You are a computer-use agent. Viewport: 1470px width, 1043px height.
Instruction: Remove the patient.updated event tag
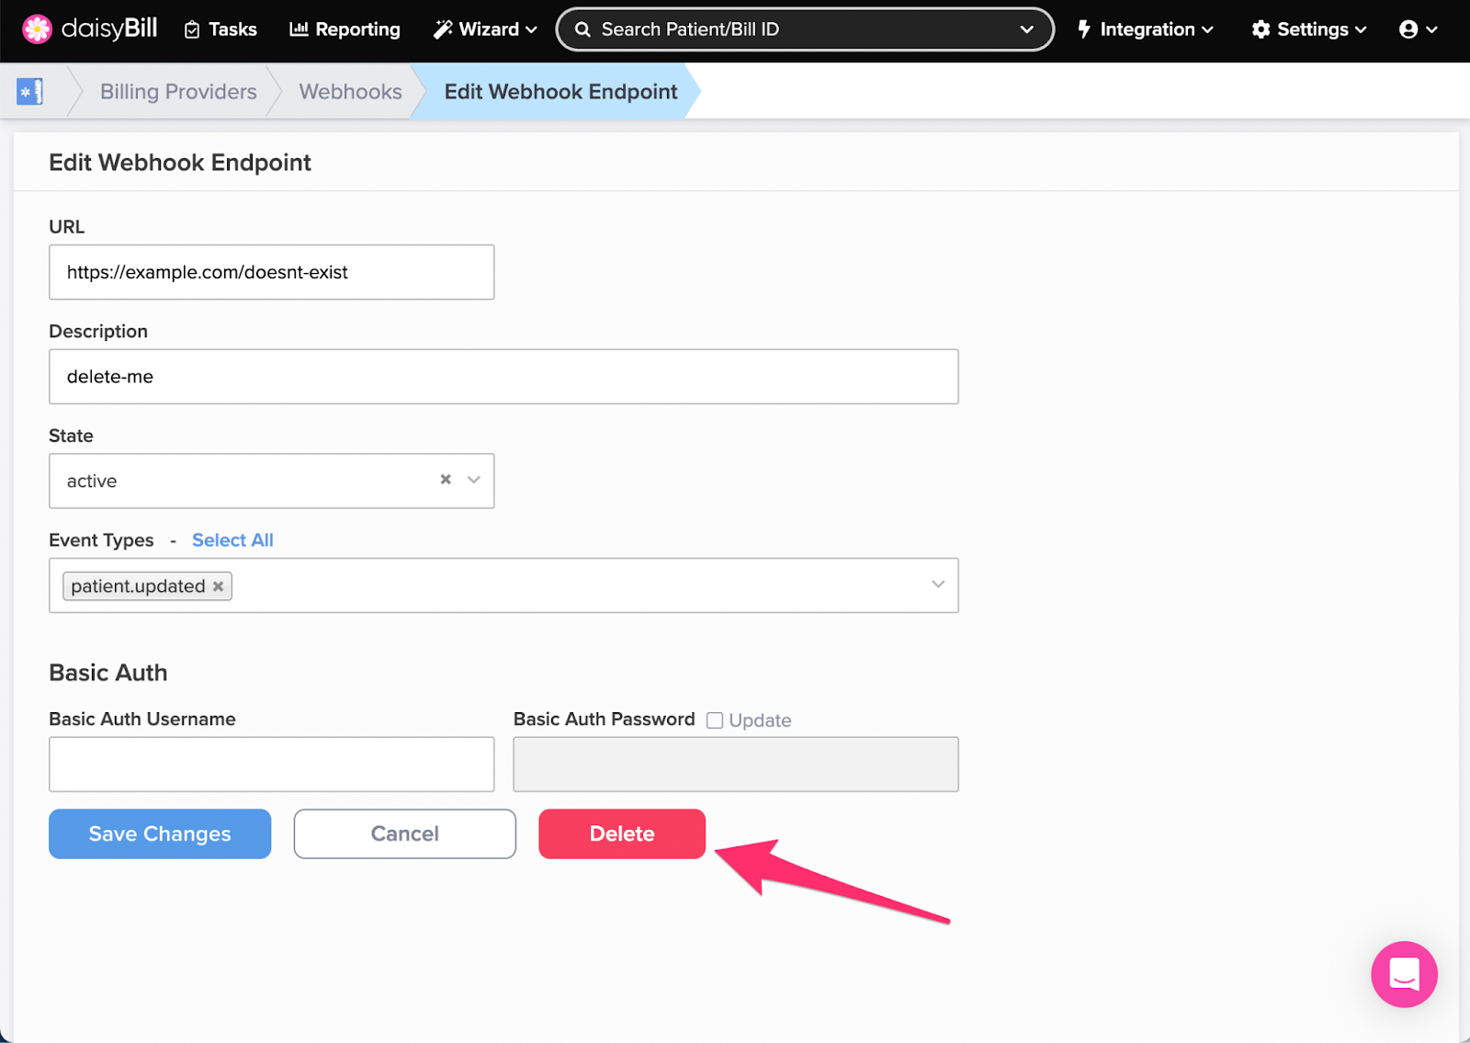[x=219, y=586]
